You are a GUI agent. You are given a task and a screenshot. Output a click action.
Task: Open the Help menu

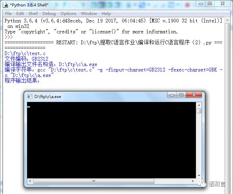tap(106, 14)
